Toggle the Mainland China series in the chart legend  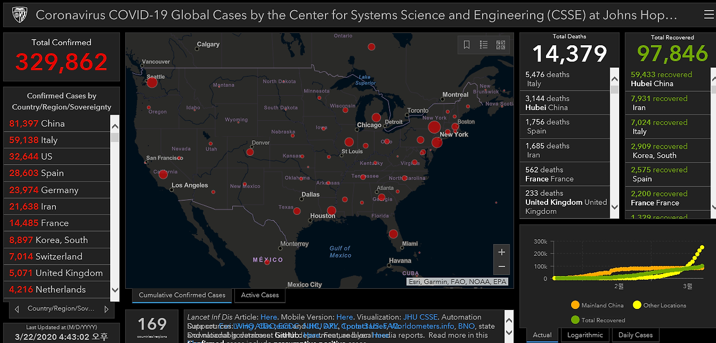click(x=597, y=305)
